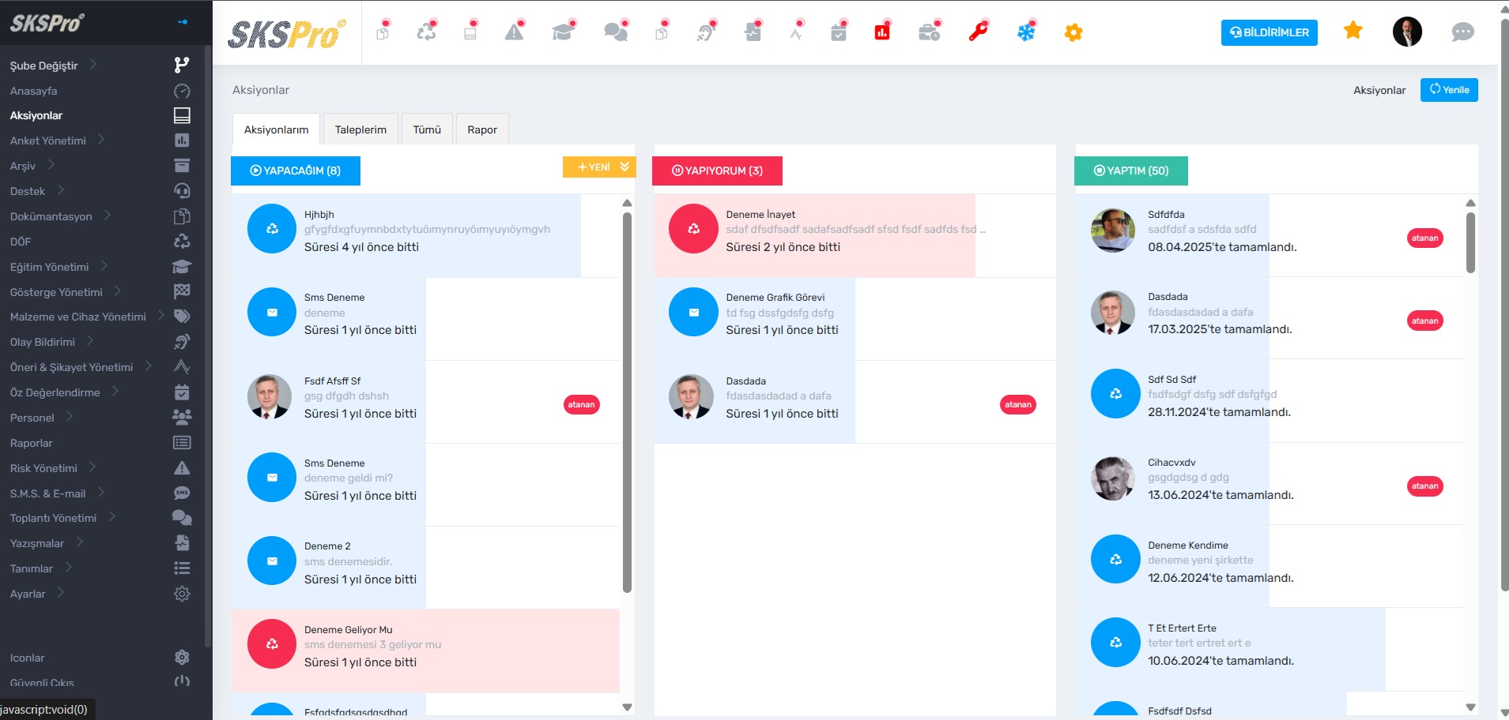This screenshot has width=1509, height=720.
Task: Expand the Toplantı Yönetimi submenu chevron
Action: (112, 517)
